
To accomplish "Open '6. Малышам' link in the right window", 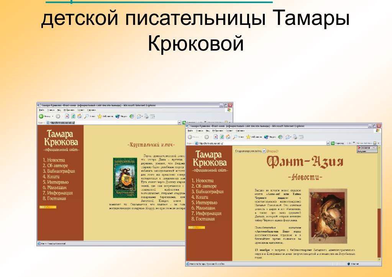I will 203,208.
